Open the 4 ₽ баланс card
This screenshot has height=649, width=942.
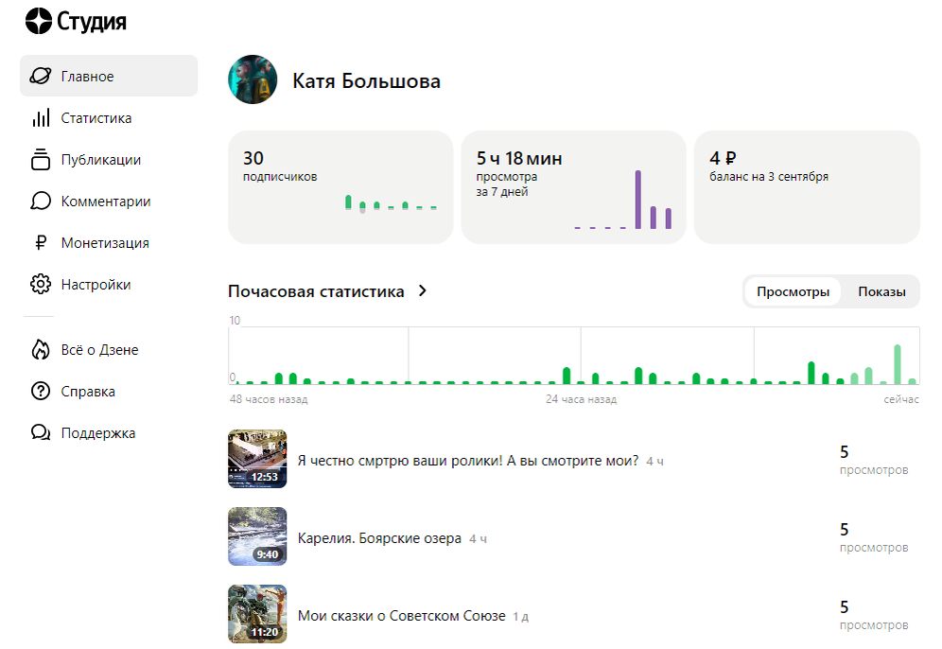click(807, 187)
